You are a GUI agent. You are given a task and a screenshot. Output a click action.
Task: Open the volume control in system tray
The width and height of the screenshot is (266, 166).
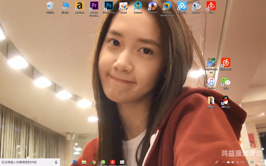(242, 162)
